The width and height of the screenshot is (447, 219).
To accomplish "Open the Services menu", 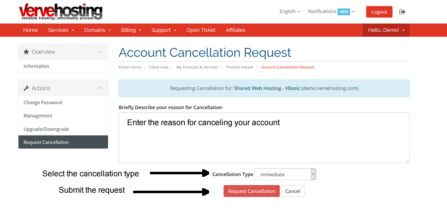I will point(61,30).
